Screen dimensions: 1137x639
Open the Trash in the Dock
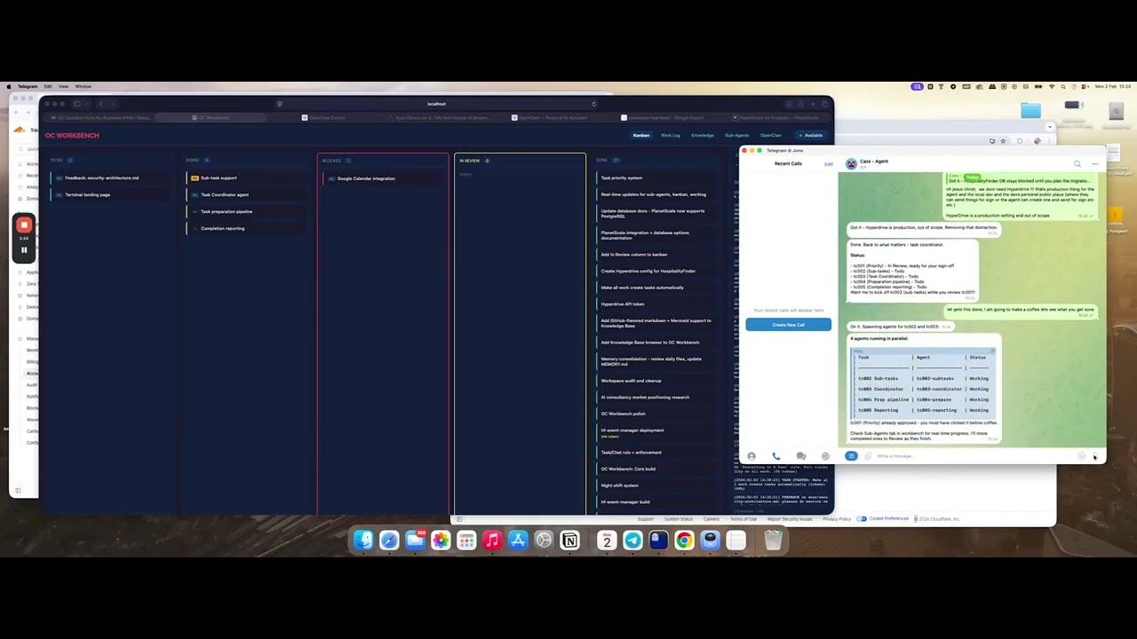[x=773, y=540]
